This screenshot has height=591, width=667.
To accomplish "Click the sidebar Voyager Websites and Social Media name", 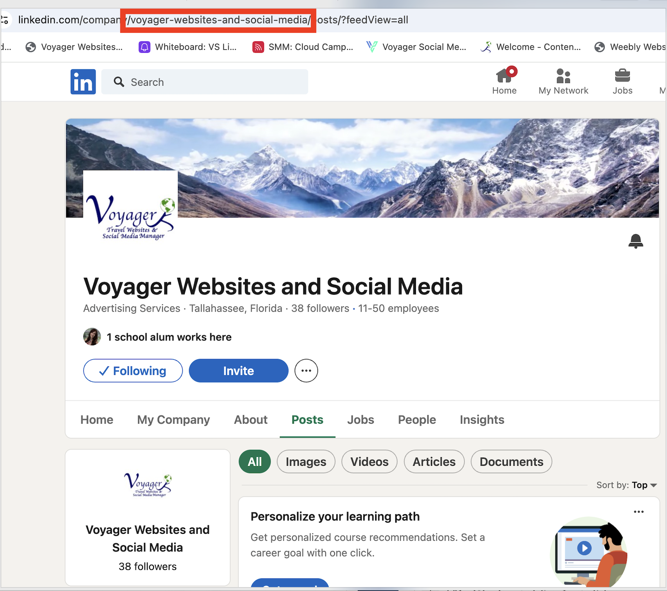I will [148, 538].
